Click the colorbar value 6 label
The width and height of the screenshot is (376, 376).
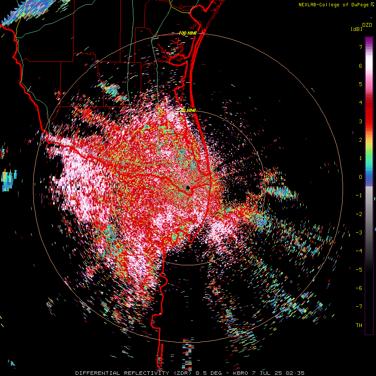[x=361, y=66]
